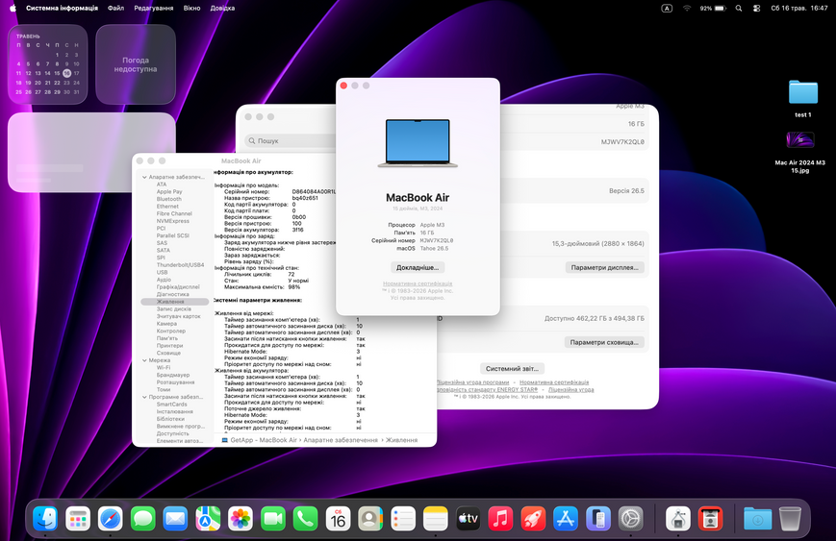
Task: Open the Редагування menu
Action: (154, 8)
